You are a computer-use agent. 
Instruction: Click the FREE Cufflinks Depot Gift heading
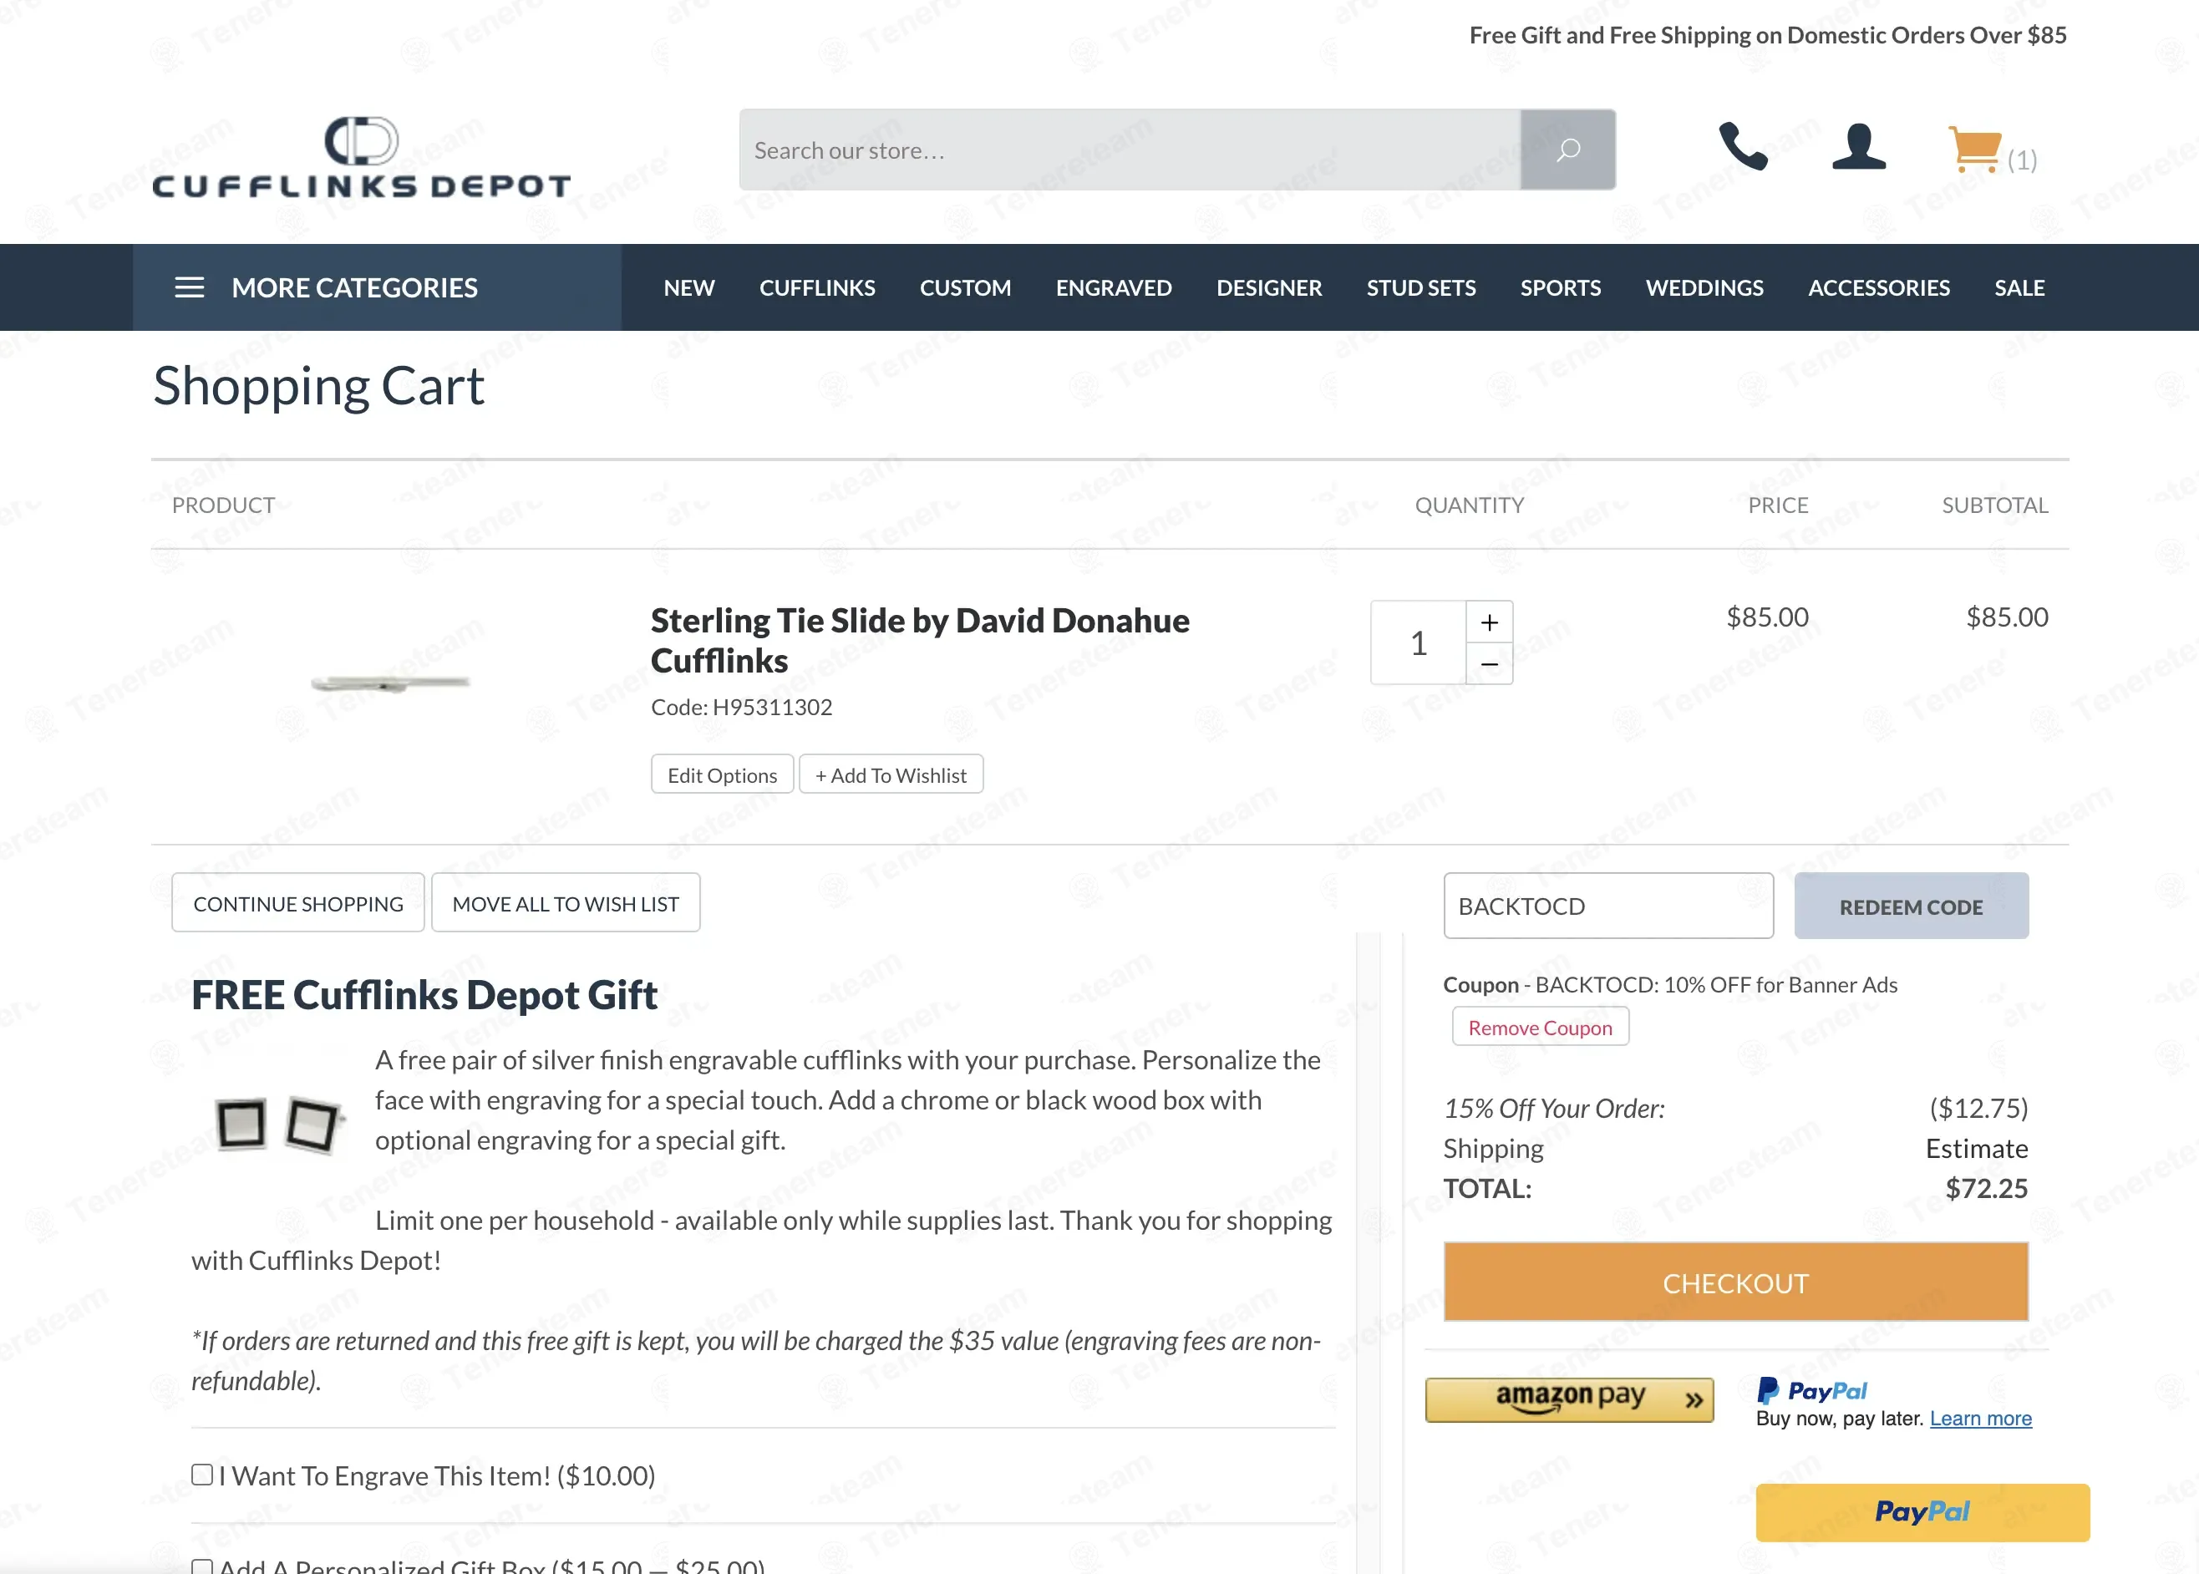point(424,995)
